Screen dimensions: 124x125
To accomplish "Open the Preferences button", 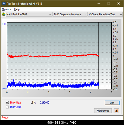I will (103, 111).
